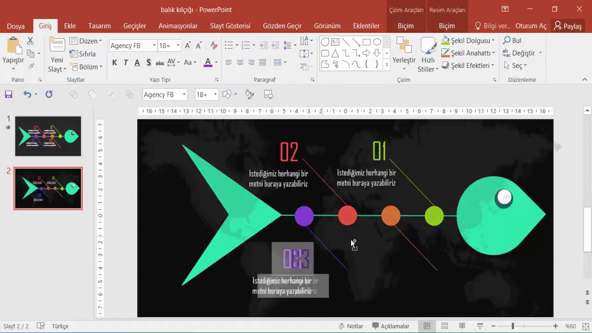Select slide 1 thumbnail
Viewport: 592px width, 333px height.
(48, 136)
